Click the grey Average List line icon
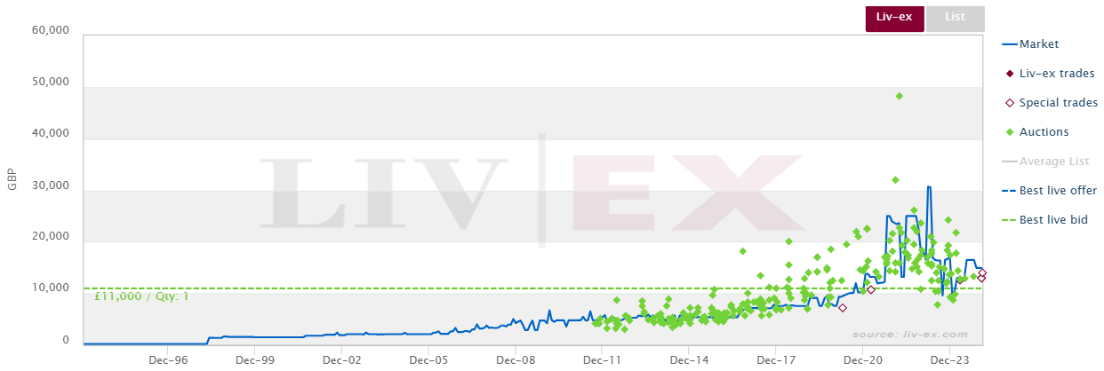The width and height of the screenshot is (1104, 371). tap(1009, 162)
